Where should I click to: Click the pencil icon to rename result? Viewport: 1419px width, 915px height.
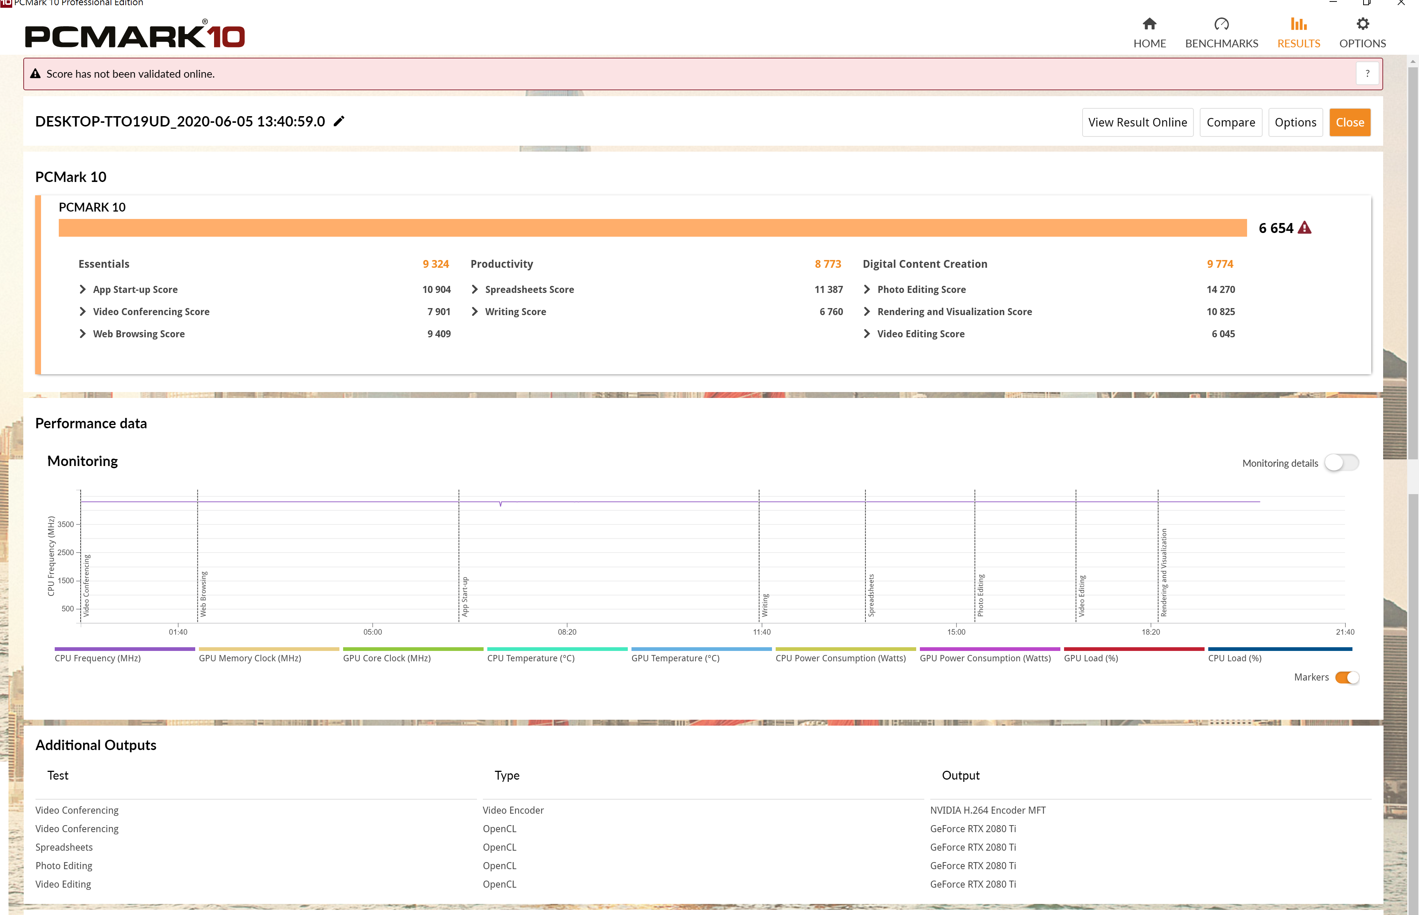point(339,121)
